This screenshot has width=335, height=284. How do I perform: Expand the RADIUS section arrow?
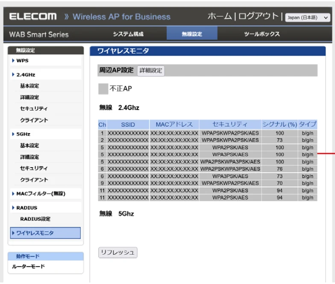point(13,208)
